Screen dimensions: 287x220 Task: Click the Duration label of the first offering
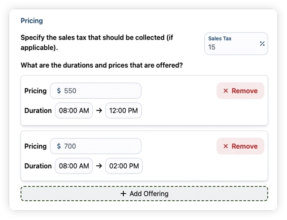pyautogui.click(x=38, y=110)
